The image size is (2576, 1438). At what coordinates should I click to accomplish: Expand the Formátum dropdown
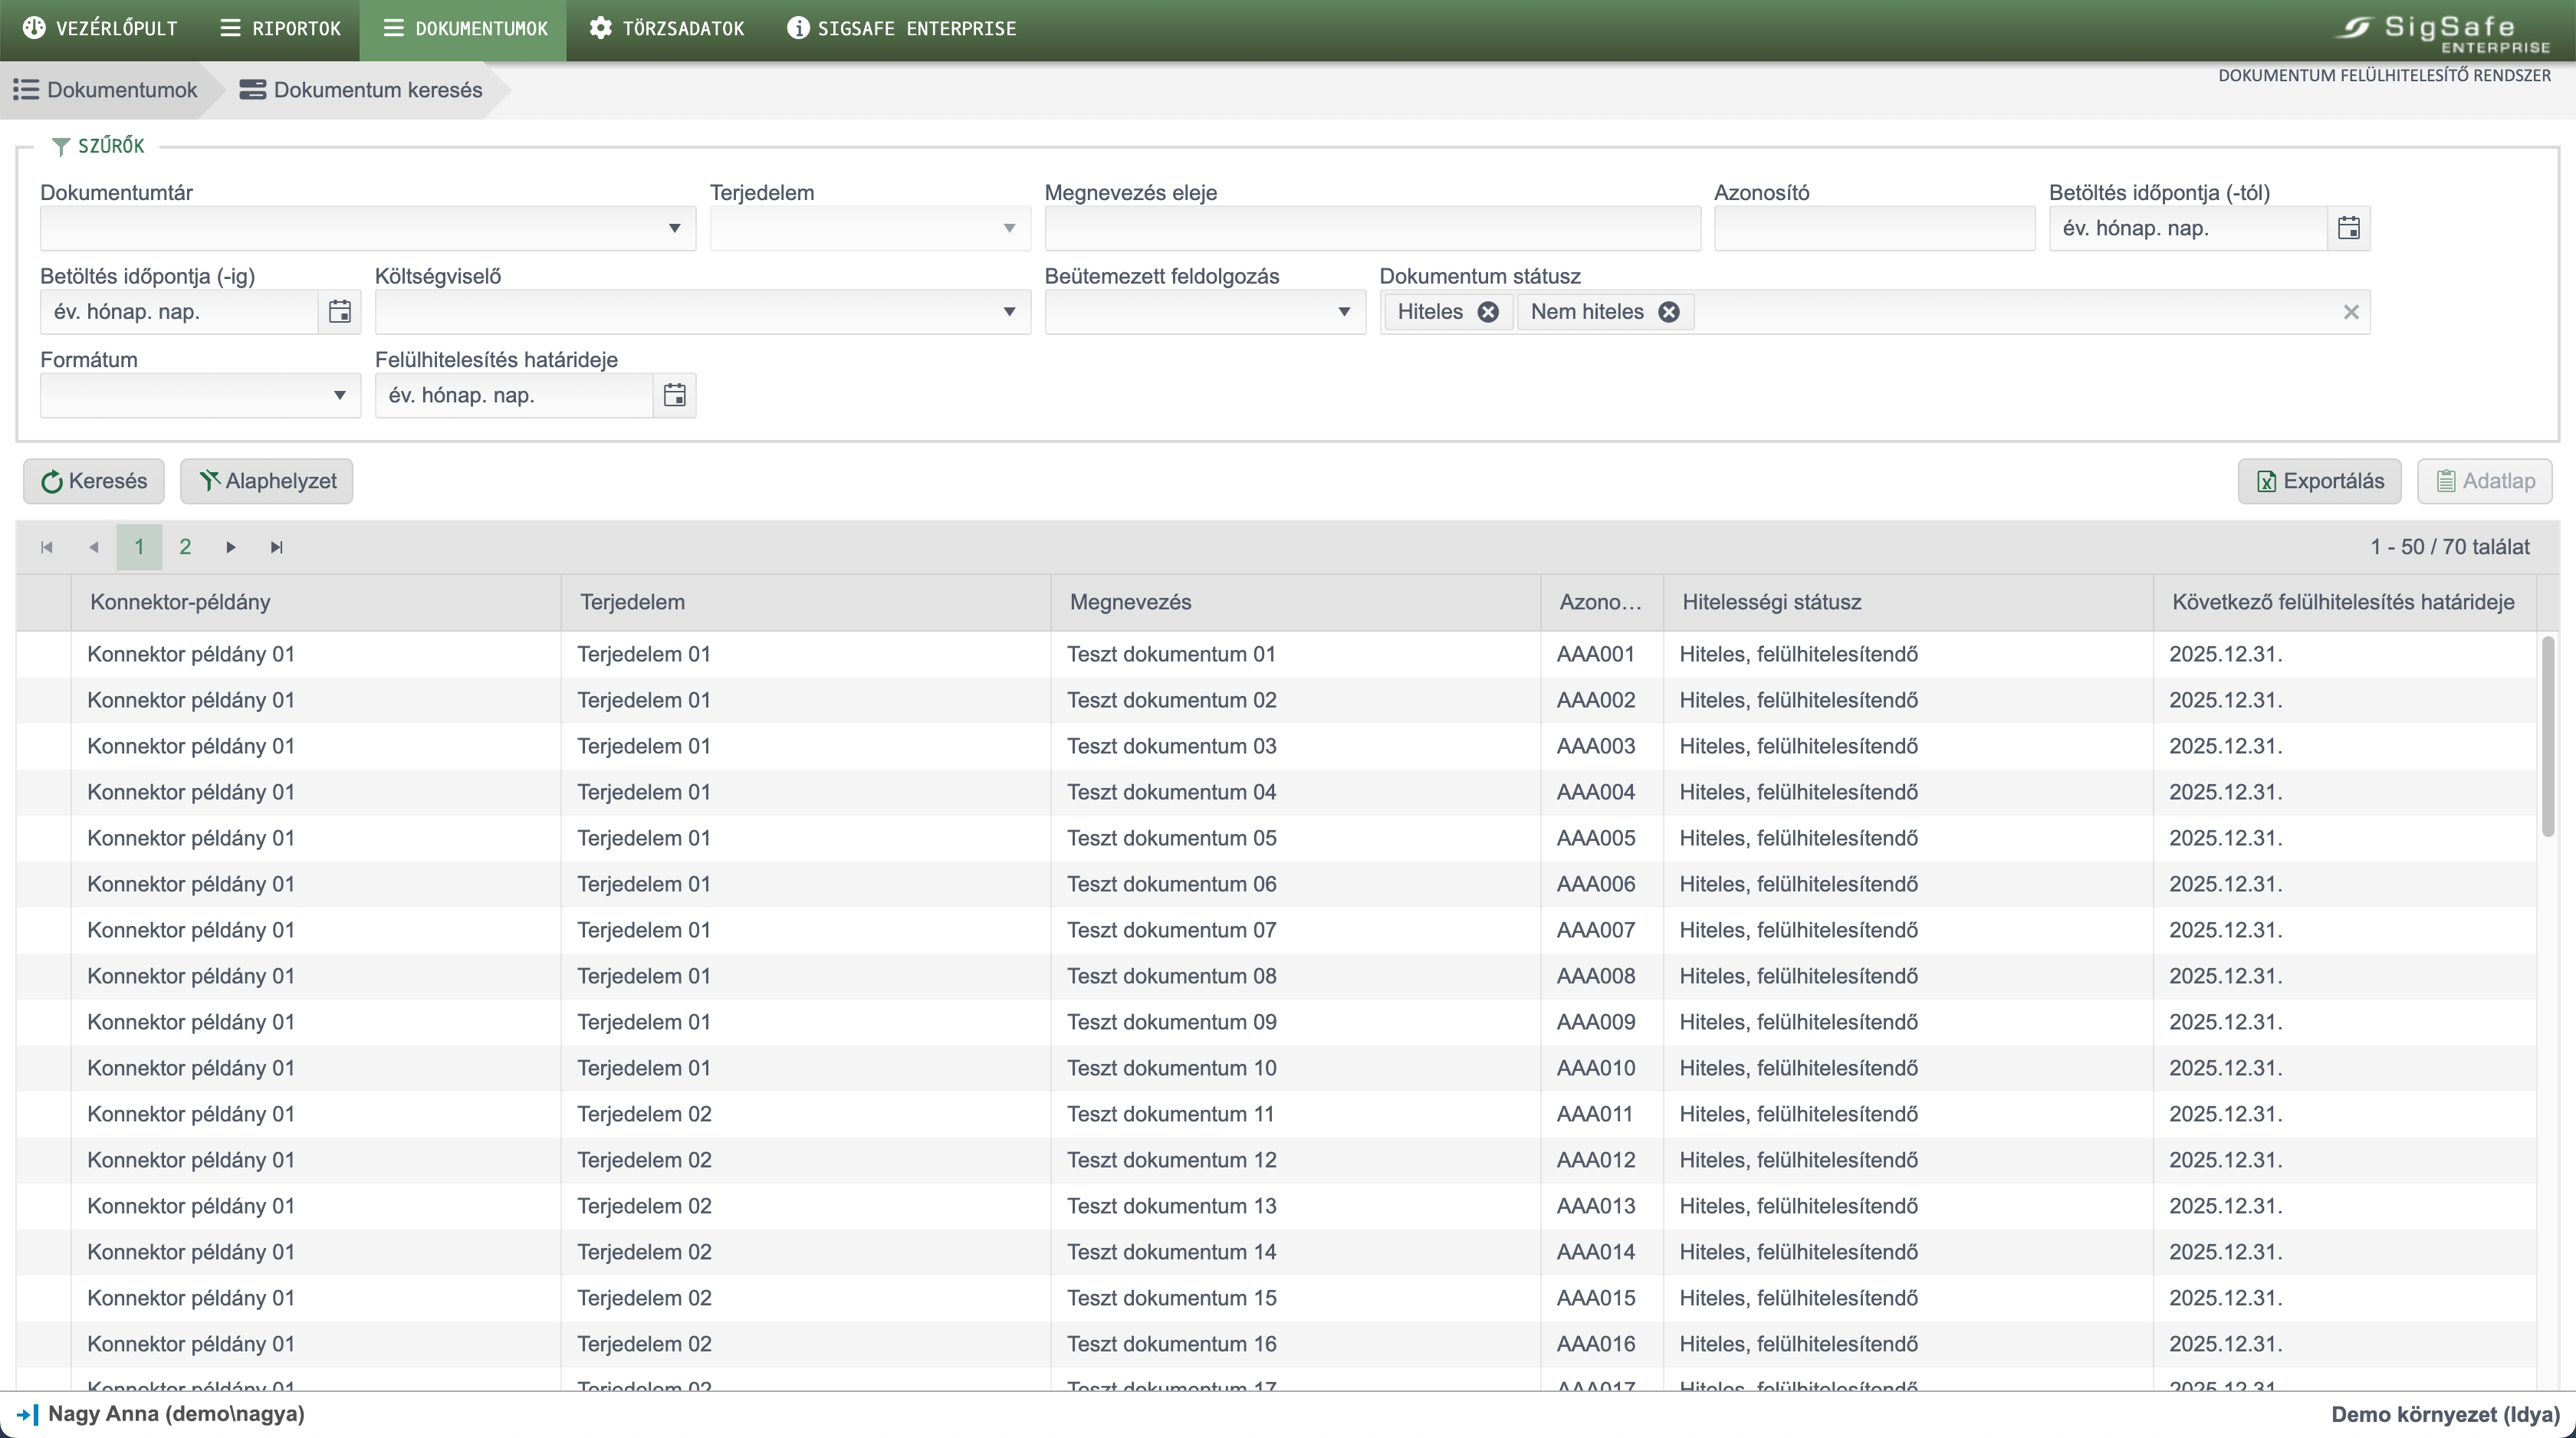[340, 395]
